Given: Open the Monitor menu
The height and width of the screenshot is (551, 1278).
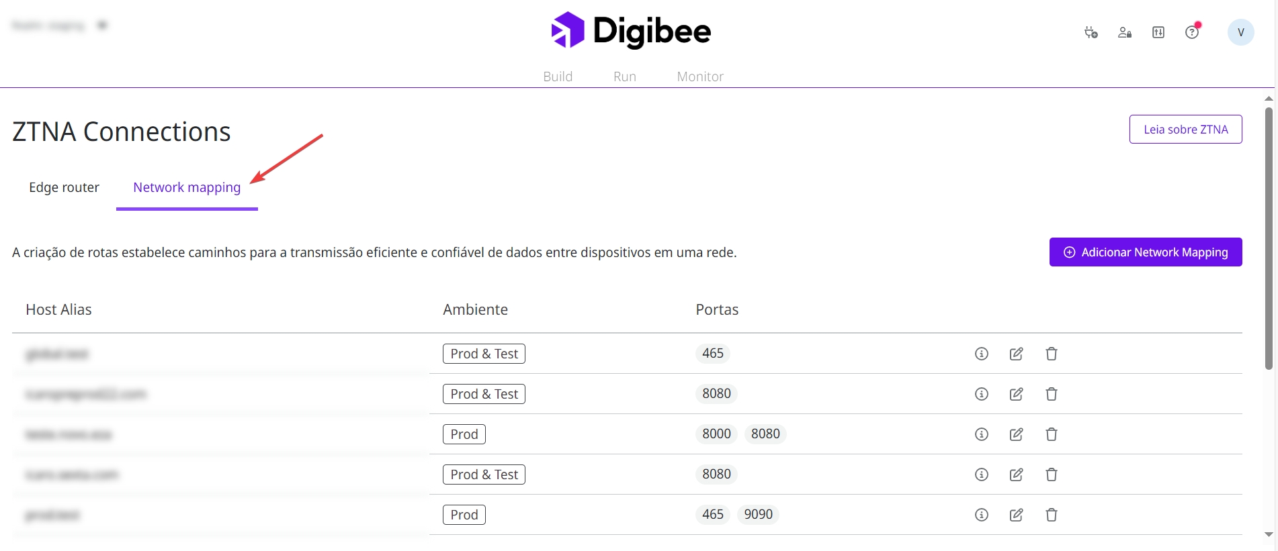Looking at the screenshot, I should [700, 77].
